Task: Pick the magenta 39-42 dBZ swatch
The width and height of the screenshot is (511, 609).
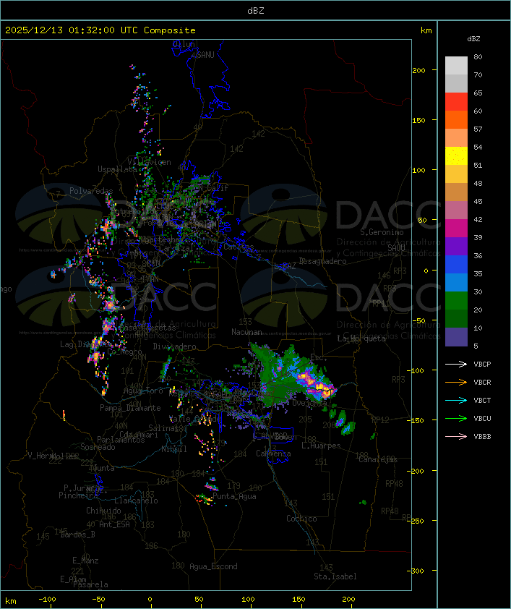Action: [456, 228]
